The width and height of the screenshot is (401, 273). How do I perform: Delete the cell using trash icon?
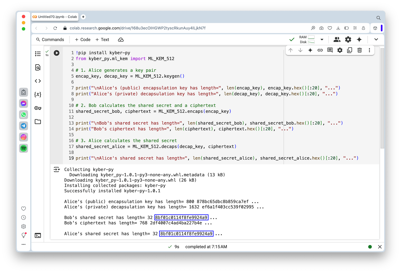tap(360, 50)
